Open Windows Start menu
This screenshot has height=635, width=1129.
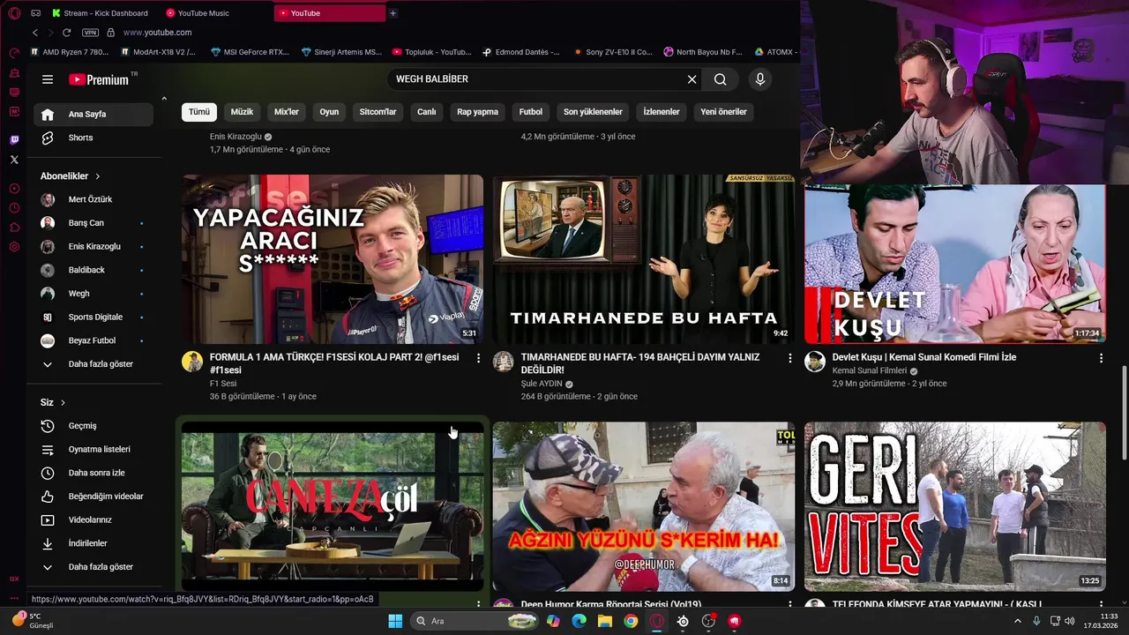click(x=395, y=621)
